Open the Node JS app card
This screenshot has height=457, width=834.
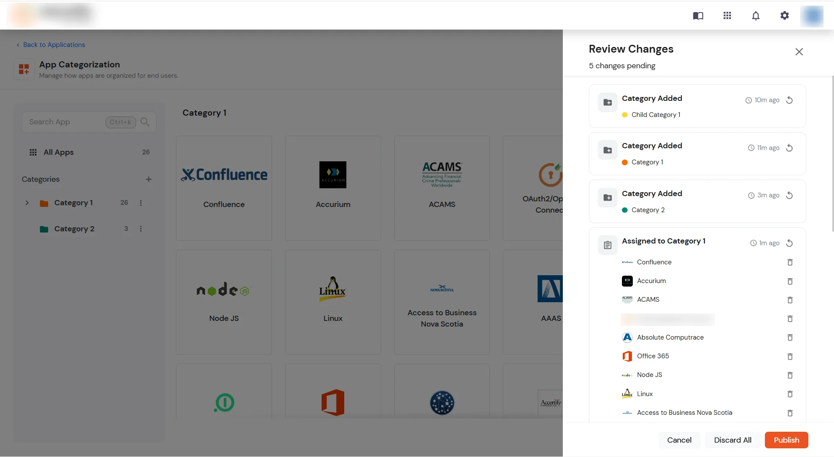point(224,302)
